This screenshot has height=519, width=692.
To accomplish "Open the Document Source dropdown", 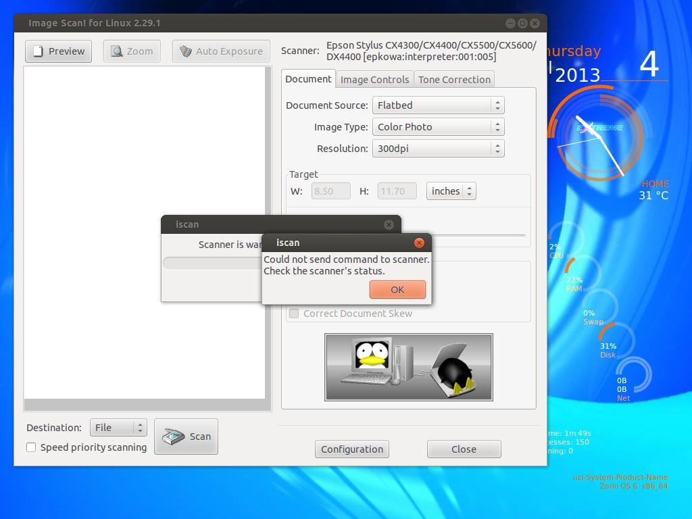I will coord(438,105).
